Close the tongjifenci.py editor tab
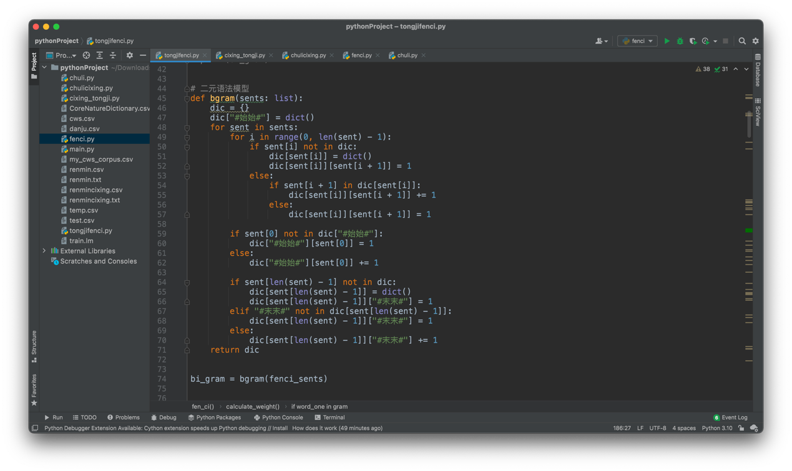The height and width of the screenshot is (471, 792). [x=205, y=55]
